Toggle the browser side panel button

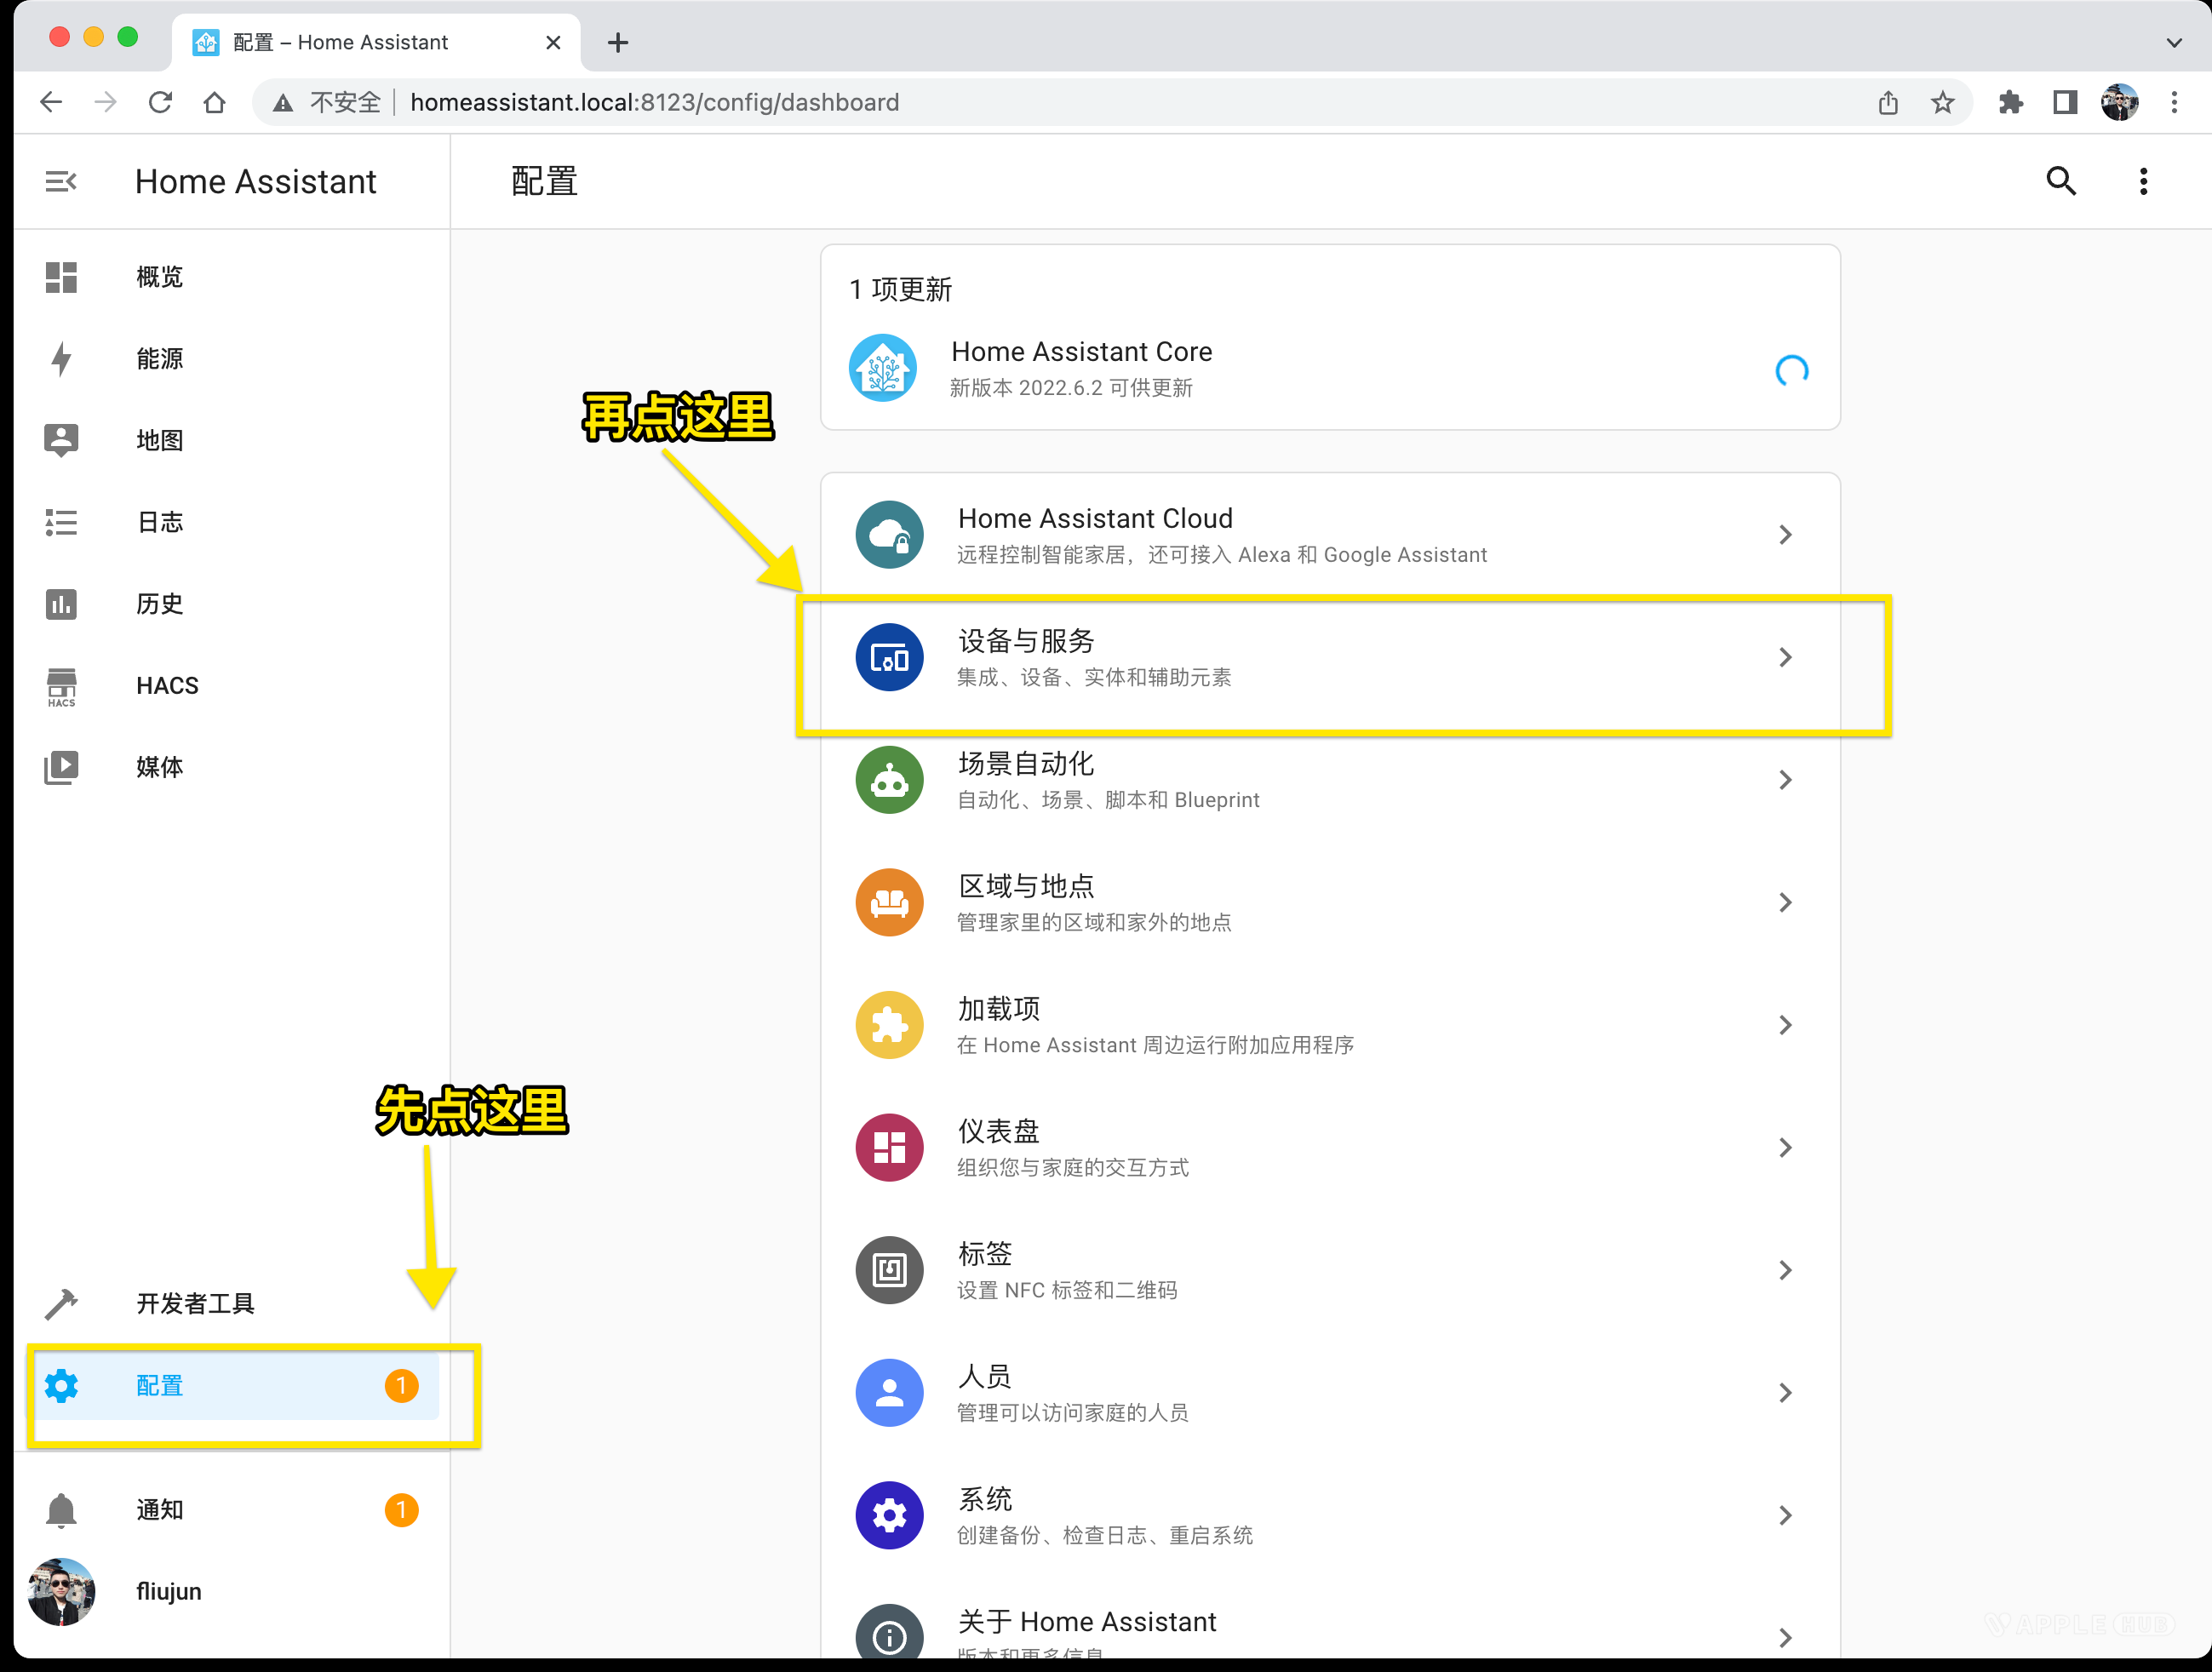pos(2065,102)
